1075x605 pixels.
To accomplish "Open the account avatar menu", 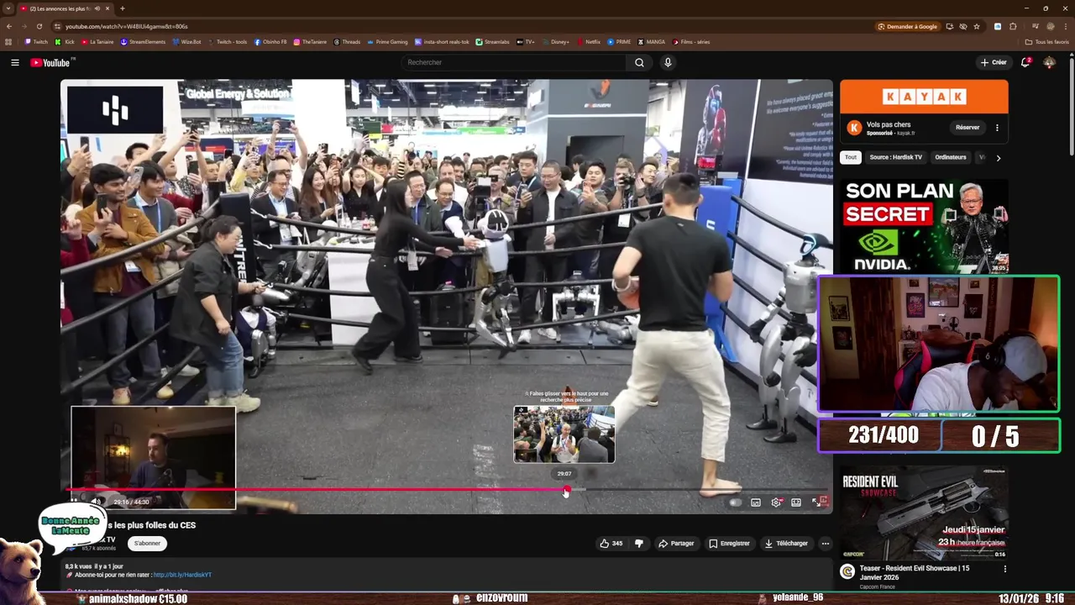I will (1049, 62).
